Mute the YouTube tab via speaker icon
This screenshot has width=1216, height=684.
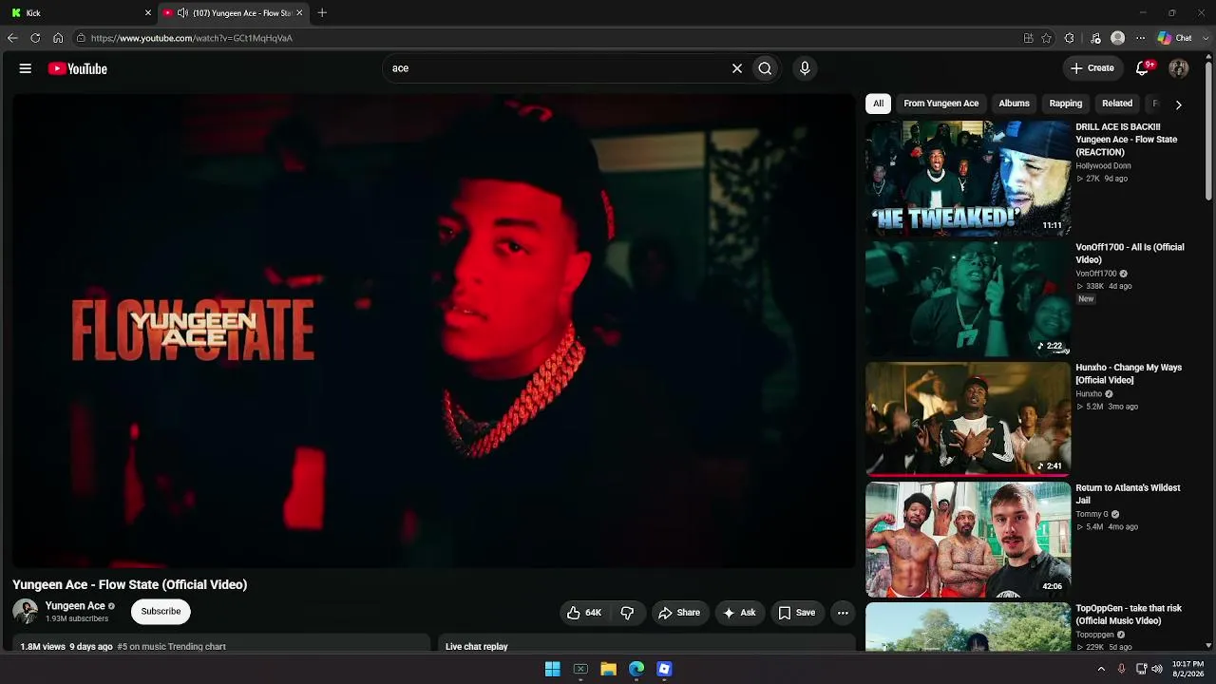click(182, 13)
